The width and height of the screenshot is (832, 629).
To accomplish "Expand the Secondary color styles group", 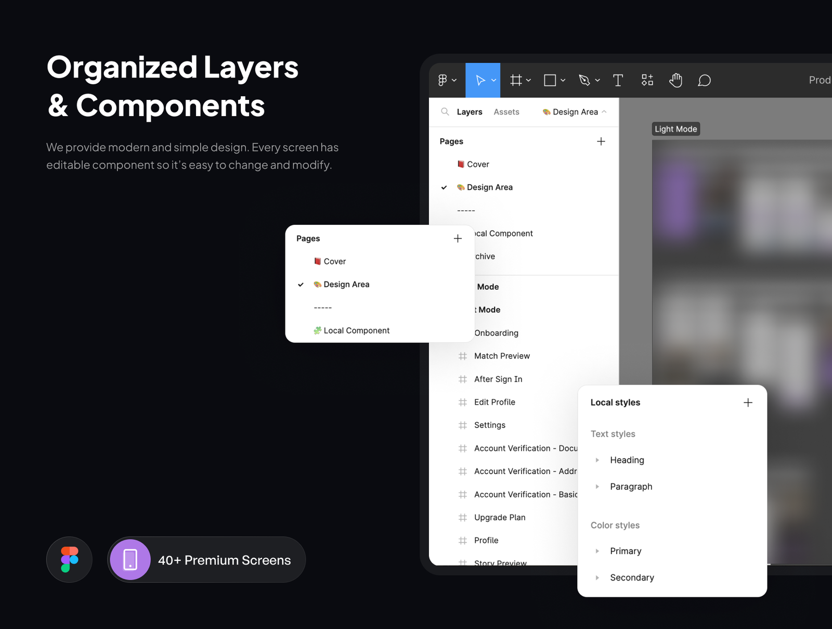I will click(x=597, y=577).
